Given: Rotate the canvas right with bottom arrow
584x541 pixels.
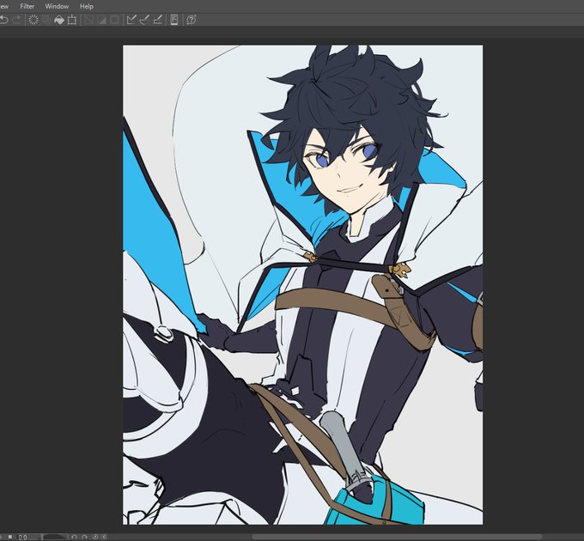Looking at the screenshot, I should tap(84, 538).
